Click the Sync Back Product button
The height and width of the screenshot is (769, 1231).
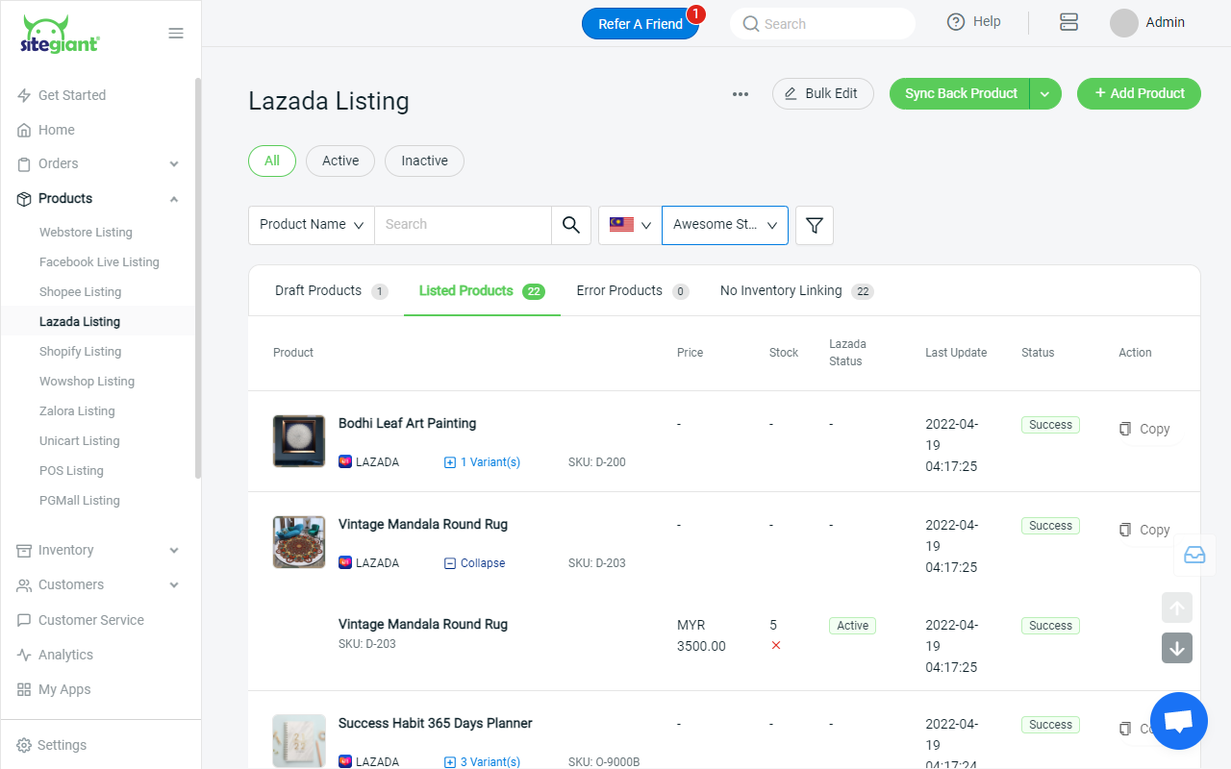pyautogui.click(x=960, y=93)
